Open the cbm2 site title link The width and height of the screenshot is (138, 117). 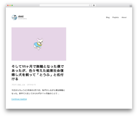(21, 16)
